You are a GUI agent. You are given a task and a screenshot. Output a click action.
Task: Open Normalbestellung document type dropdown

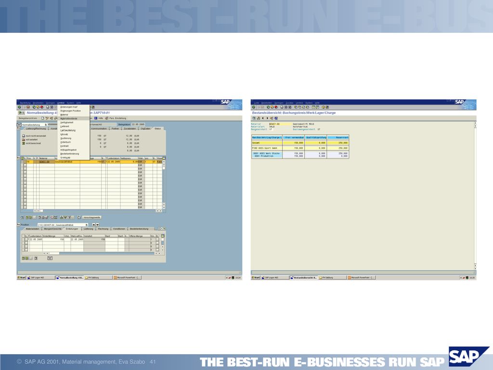click(x=46, y=125)
